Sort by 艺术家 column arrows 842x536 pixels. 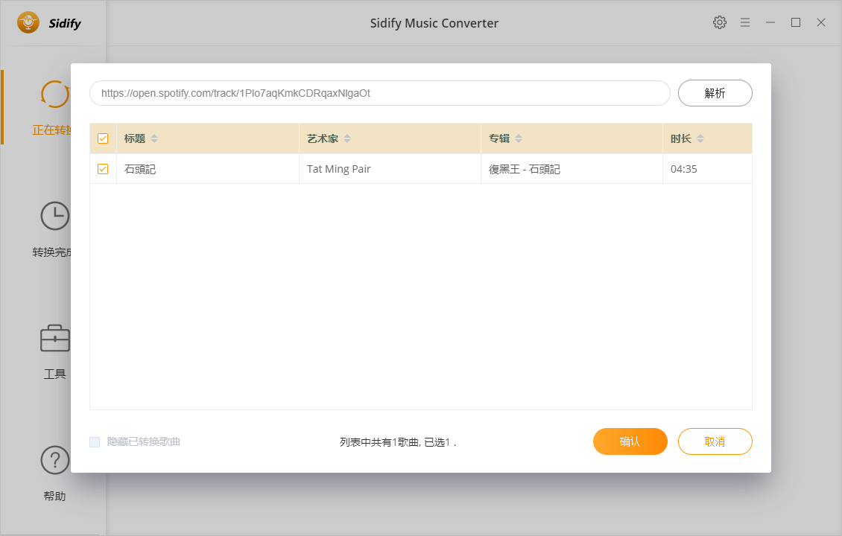[x=347, y=138]
